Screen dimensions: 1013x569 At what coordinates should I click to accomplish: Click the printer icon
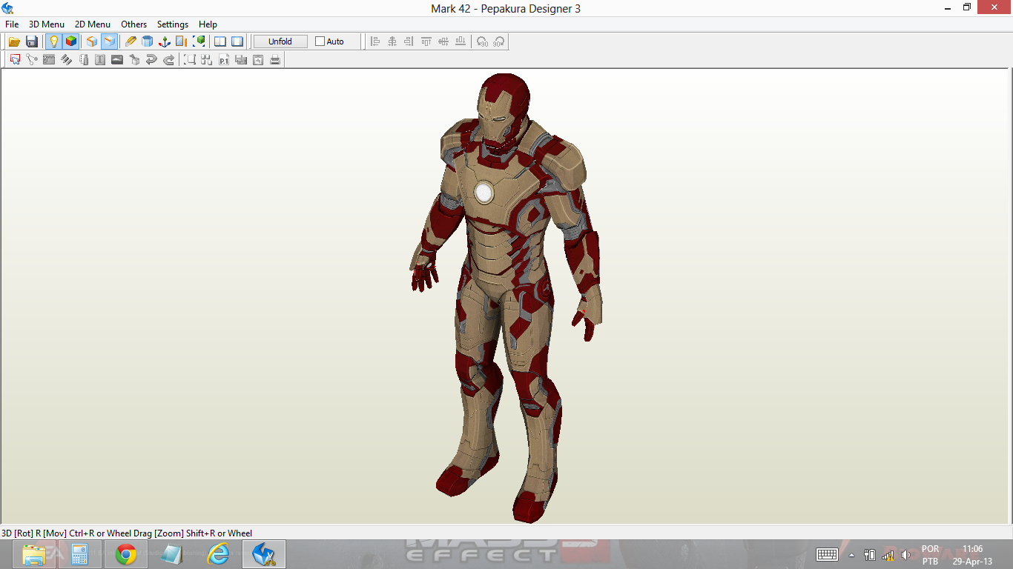275,59
